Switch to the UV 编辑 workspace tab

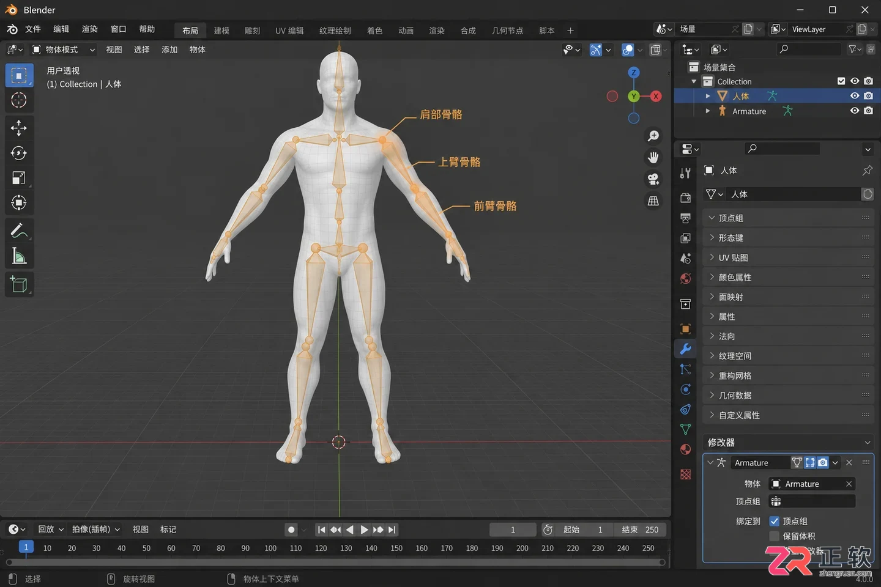(289, 31)
